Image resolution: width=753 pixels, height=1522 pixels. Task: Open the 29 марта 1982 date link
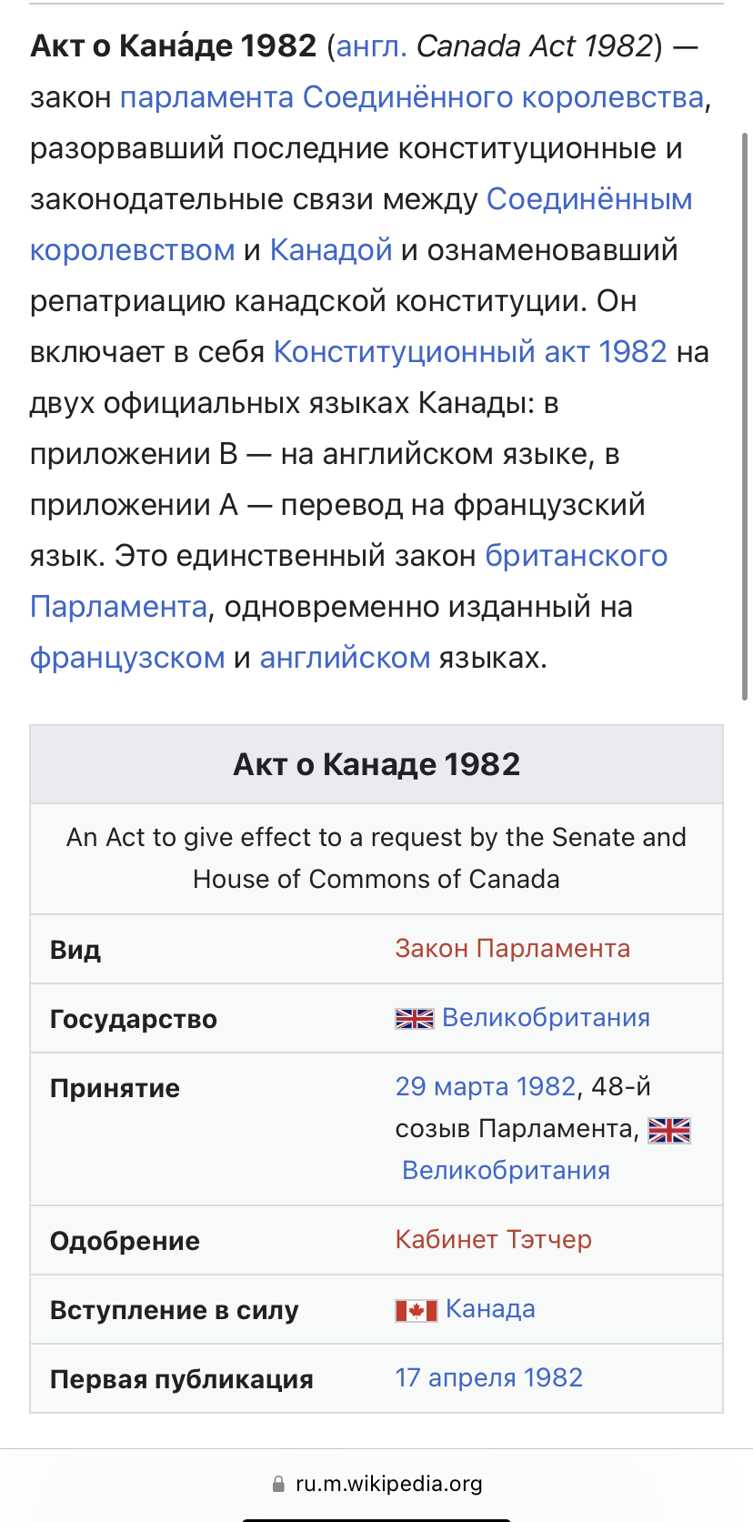pyautogui.click(x=486, y=1086)
